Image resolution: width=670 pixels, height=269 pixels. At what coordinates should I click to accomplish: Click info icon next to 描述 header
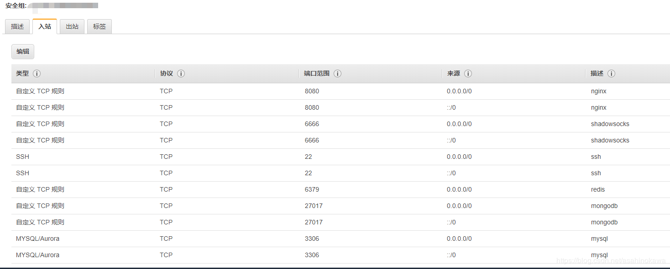click(612, 74)
